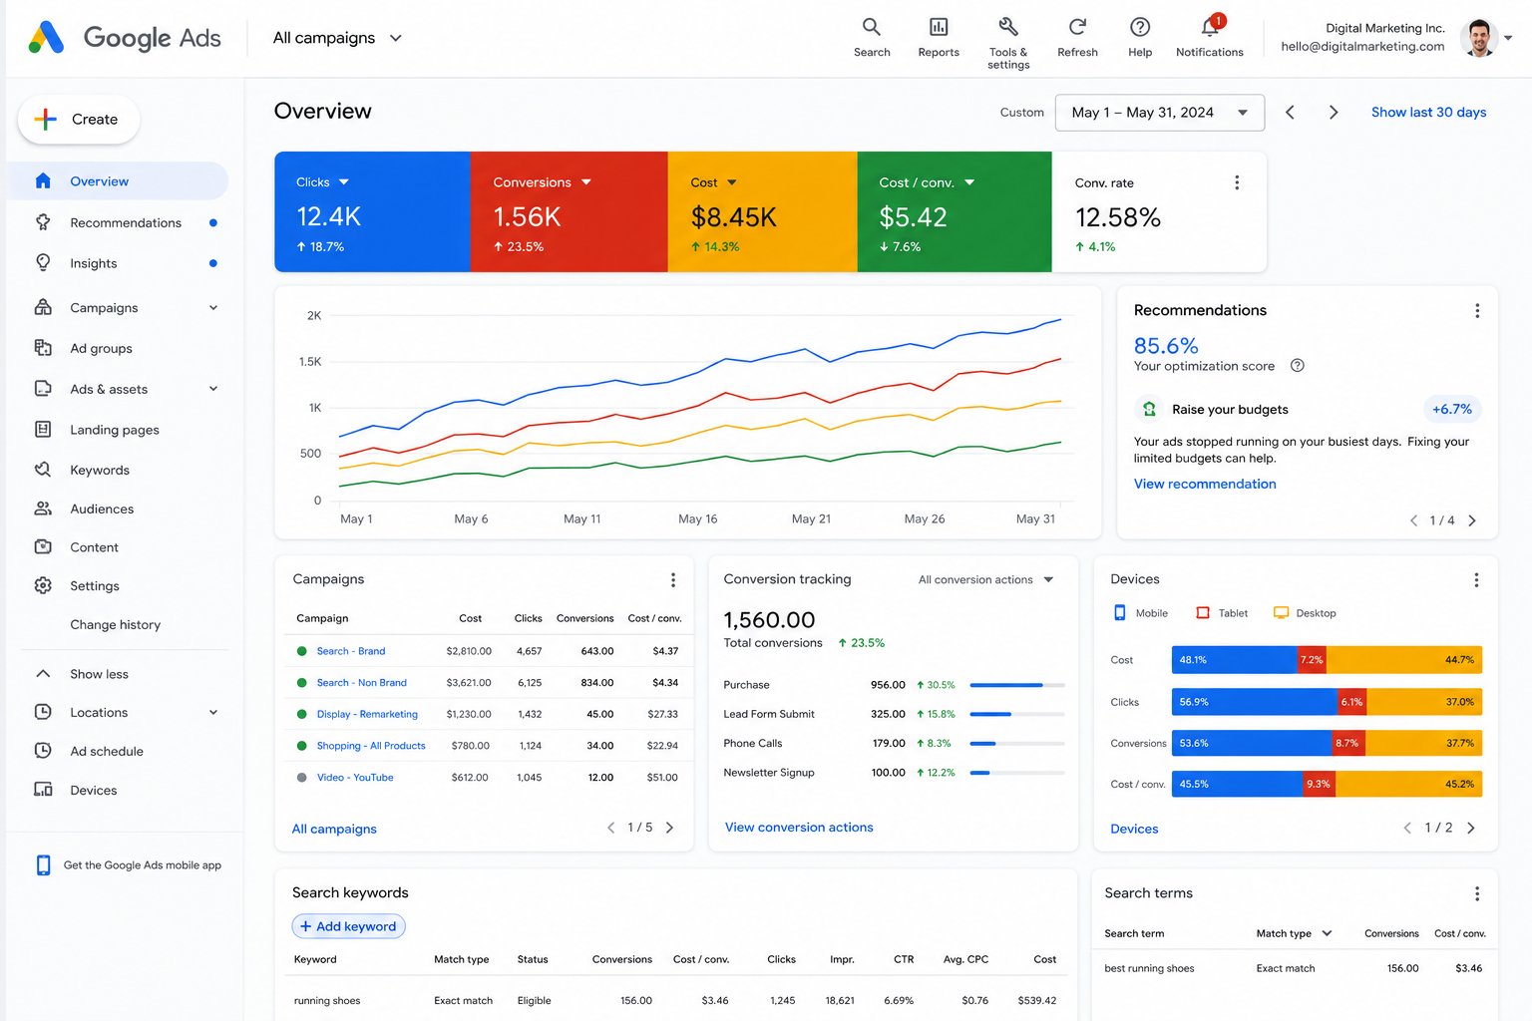
Task: Open Recommendations card three-dot menu
Action: coord(1477,311)
